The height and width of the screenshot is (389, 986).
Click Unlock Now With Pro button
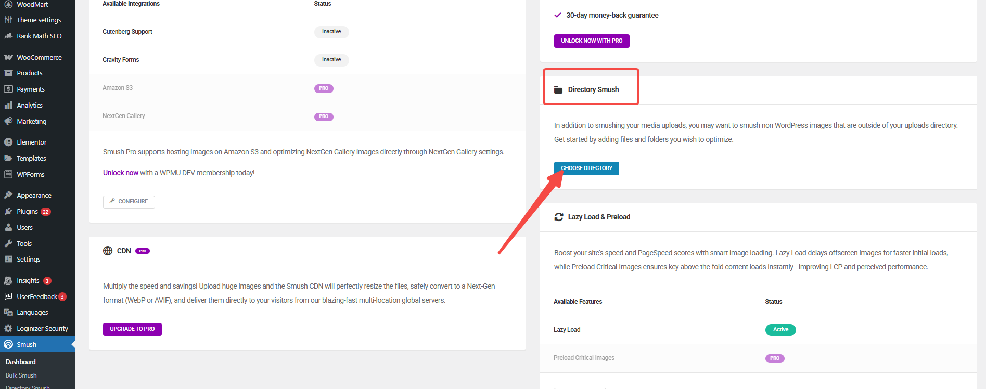pos(592,41)
